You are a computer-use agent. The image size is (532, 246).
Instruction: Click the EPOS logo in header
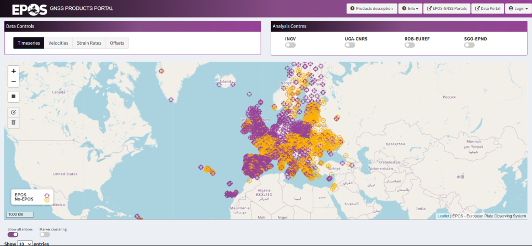tap(31, 8)
